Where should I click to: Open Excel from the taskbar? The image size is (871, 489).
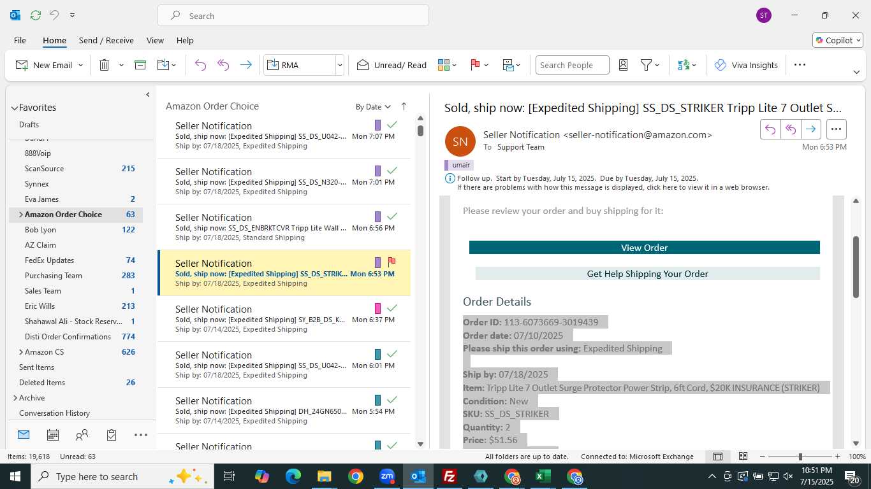(543, 476)
